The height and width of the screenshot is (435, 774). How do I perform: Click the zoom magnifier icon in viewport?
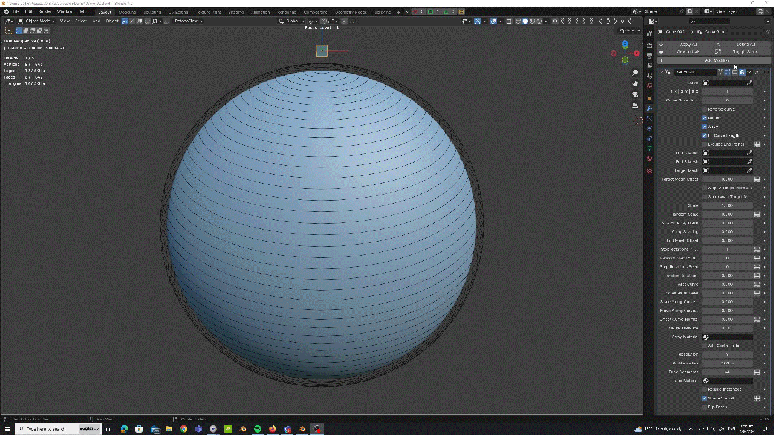pyautogui.click(x=635, y=72)
